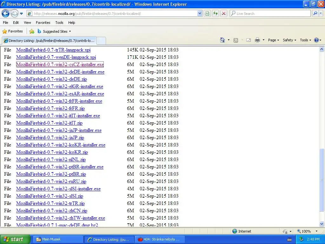Open MozillaFirebird-0.7-trTR-langpack.xpi link
Image resolution: width=325 pixels, height=244 pixels.
(x=53, y=50)
